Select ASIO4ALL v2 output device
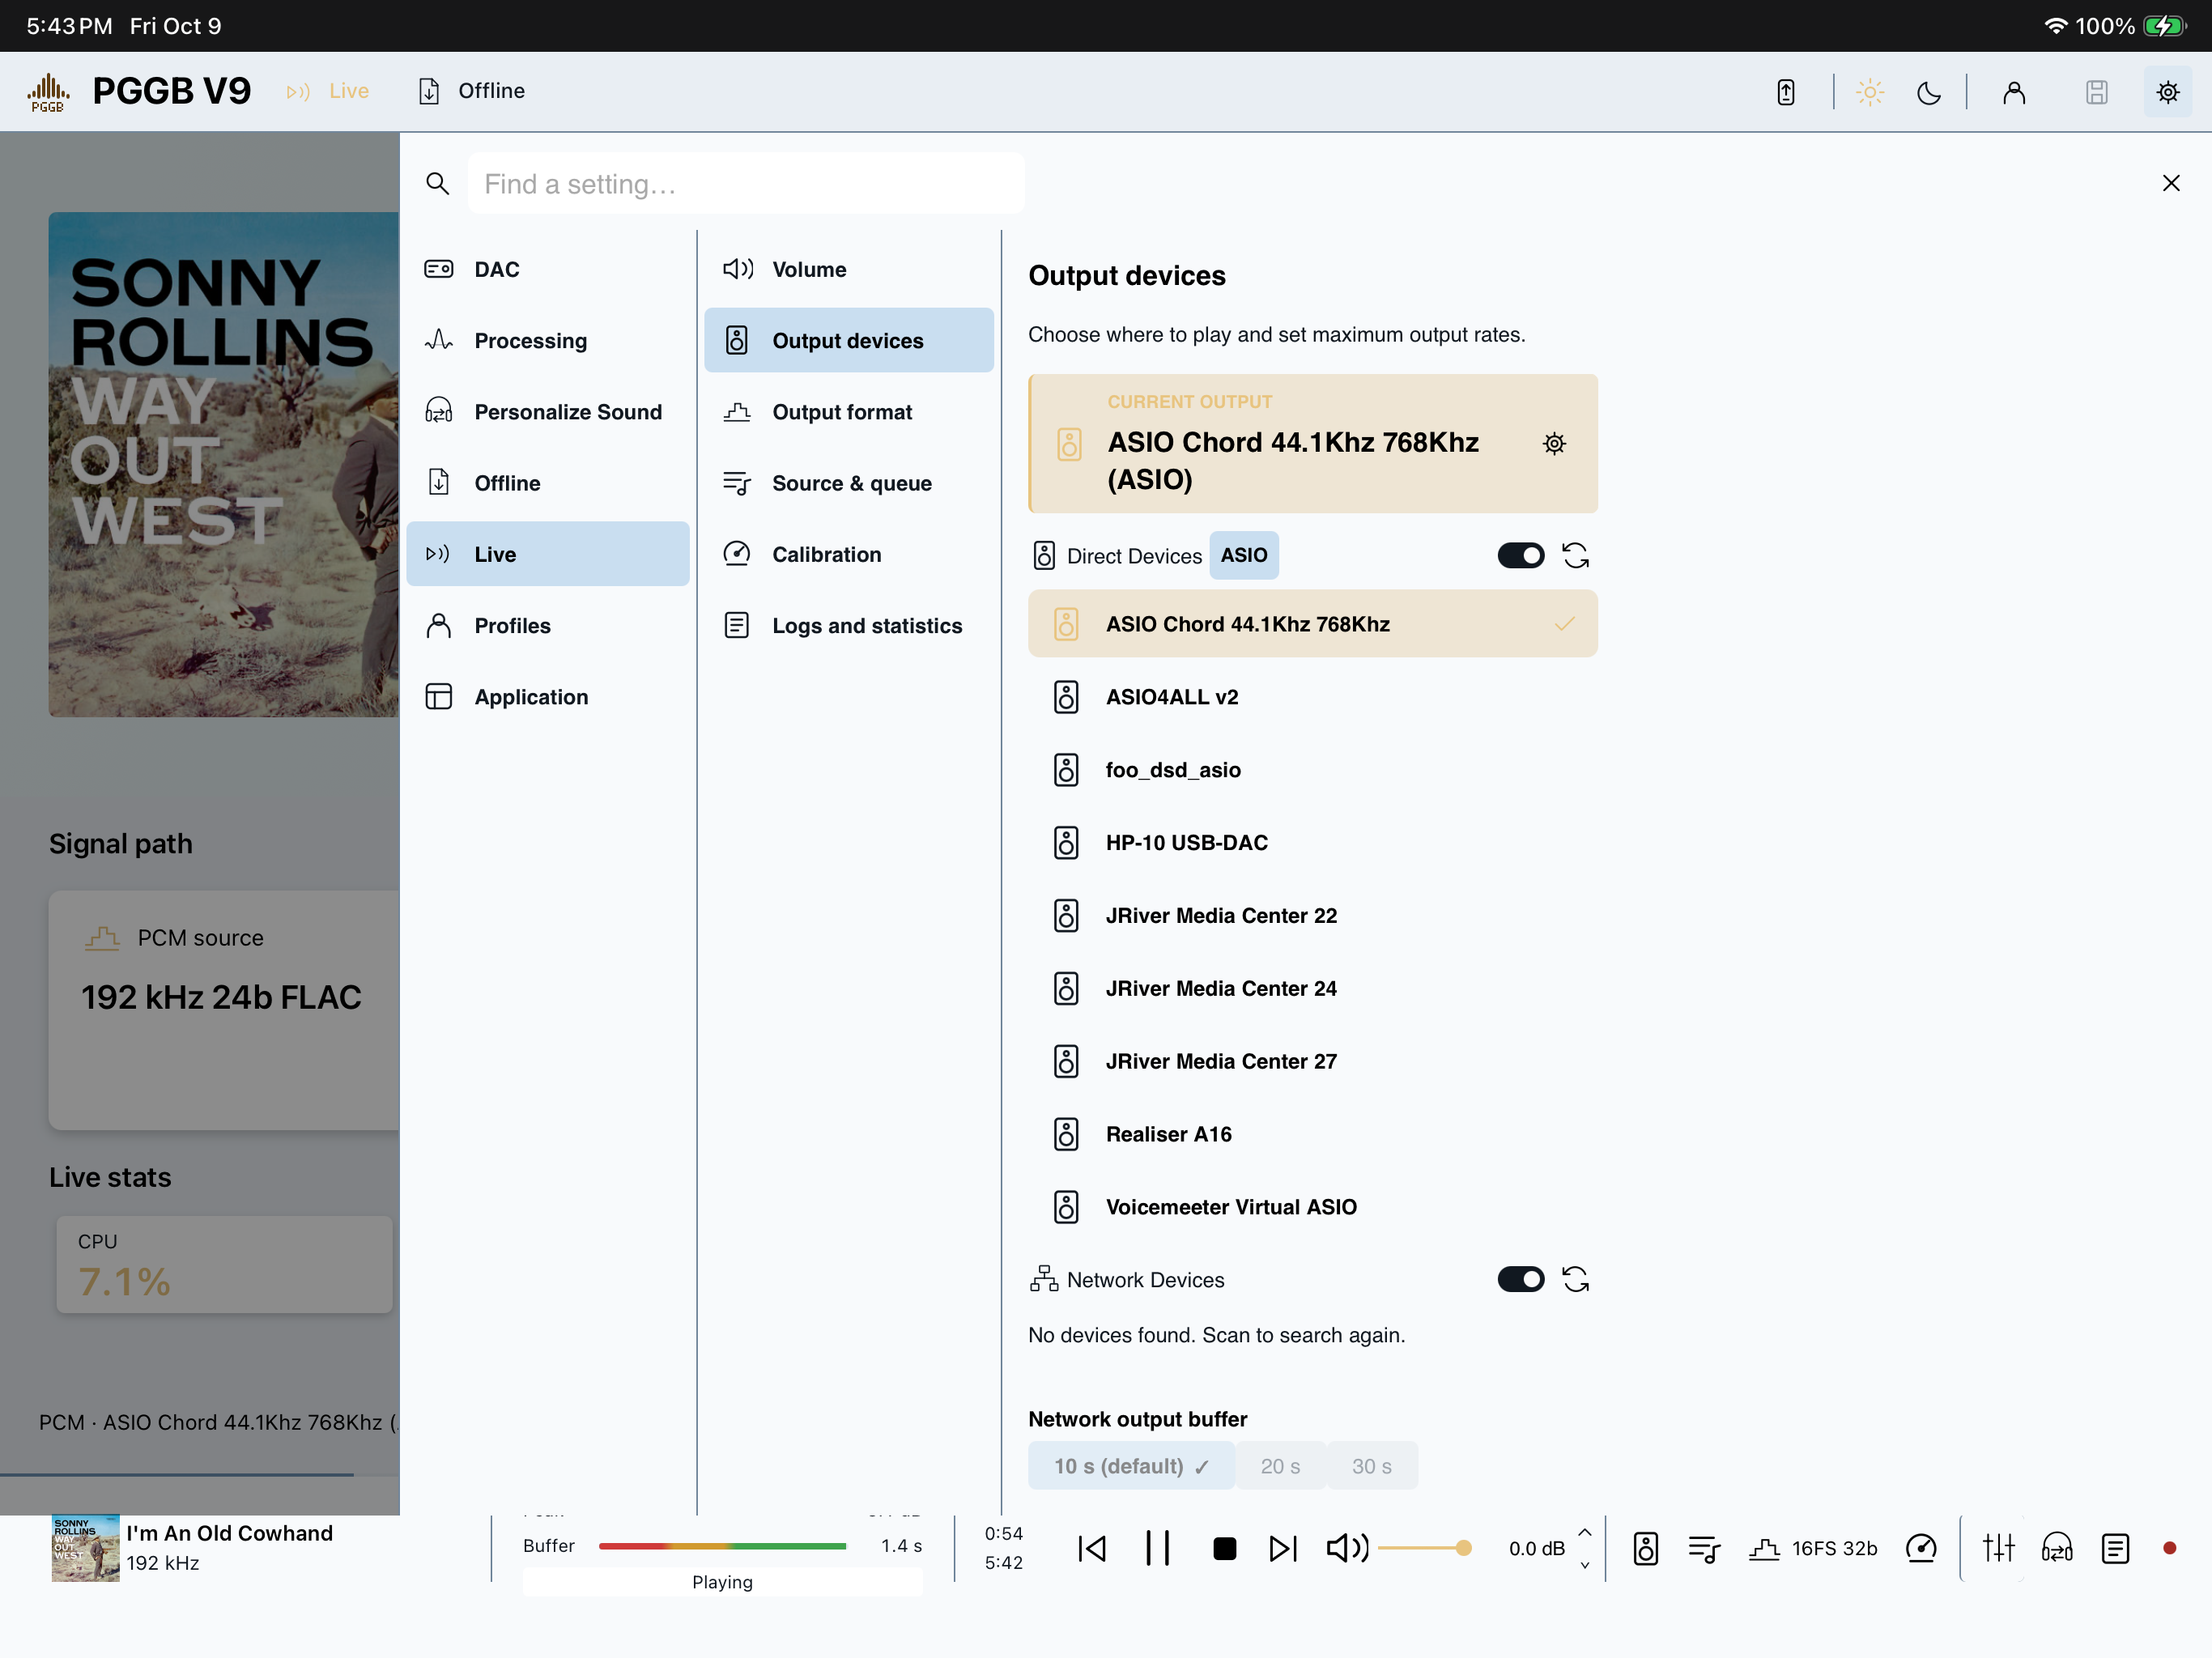The image size is (2212, 1658). pyautogui.click(x=1313, y=697)
